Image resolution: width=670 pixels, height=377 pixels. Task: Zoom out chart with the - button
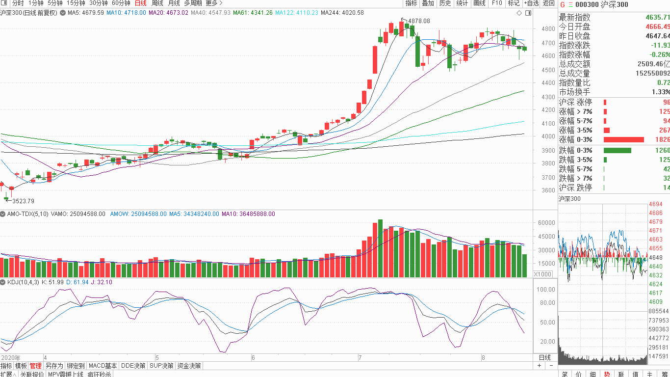(551, 366)
